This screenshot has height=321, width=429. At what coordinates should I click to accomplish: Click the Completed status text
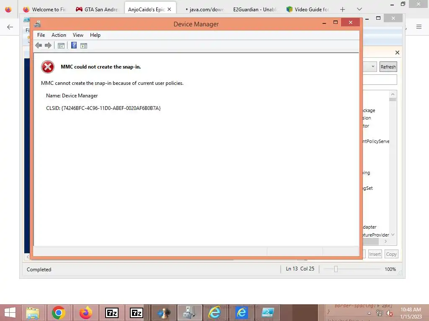coord(39,270)
